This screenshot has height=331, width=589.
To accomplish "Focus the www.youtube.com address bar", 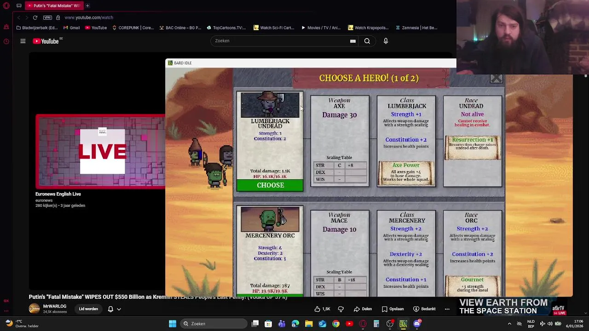I will [x=89, y=17].
